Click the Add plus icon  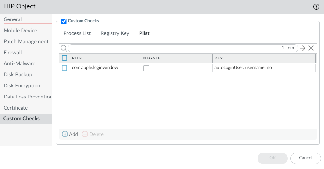(65, 134)
